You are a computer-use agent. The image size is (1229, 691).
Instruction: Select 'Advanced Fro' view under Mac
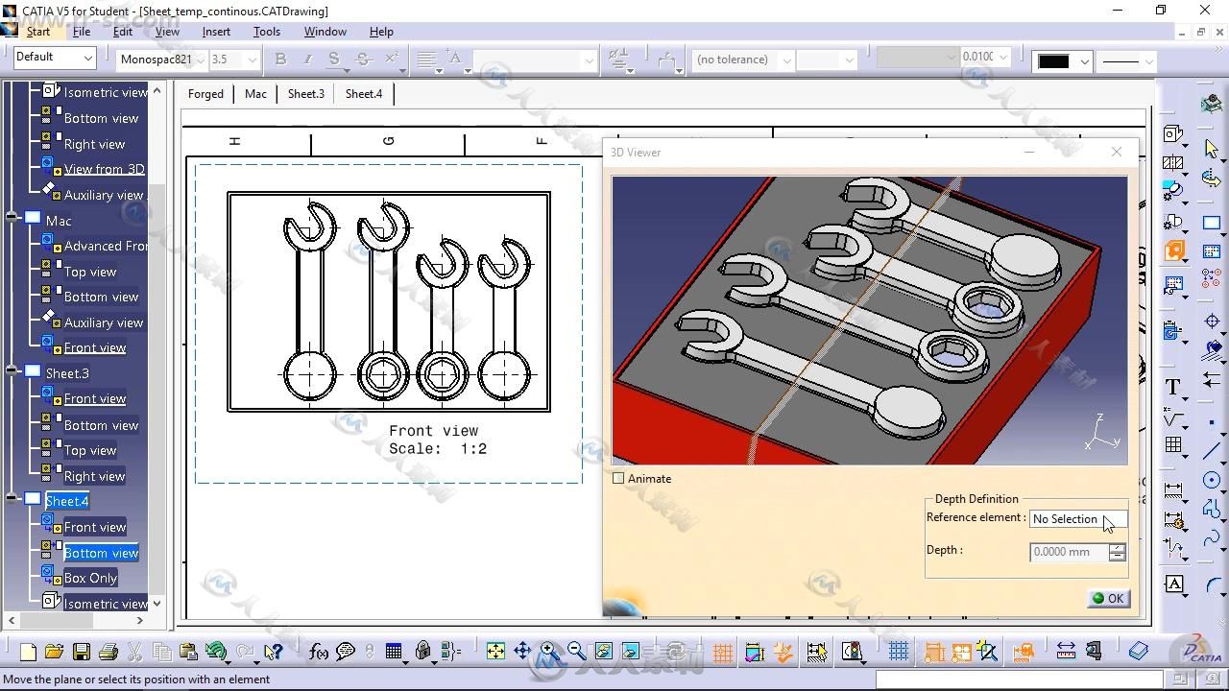point(106,246)
